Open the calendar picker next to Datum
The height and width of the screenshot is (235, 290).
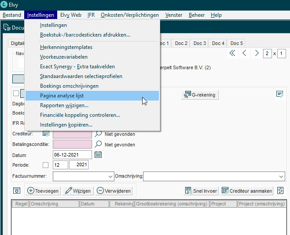[x=98, y=155]
